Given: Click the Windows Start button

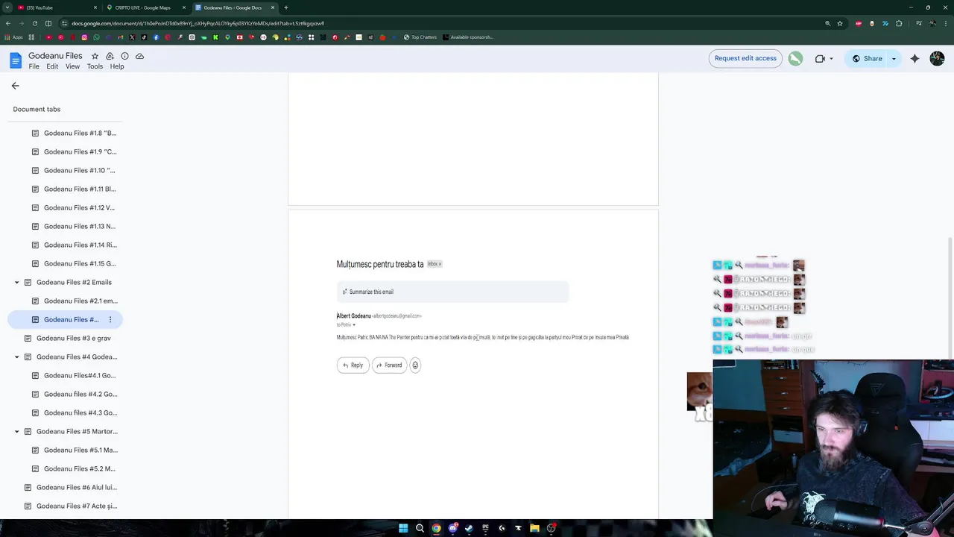Looking at the screenshot, I should coord(403,528).
